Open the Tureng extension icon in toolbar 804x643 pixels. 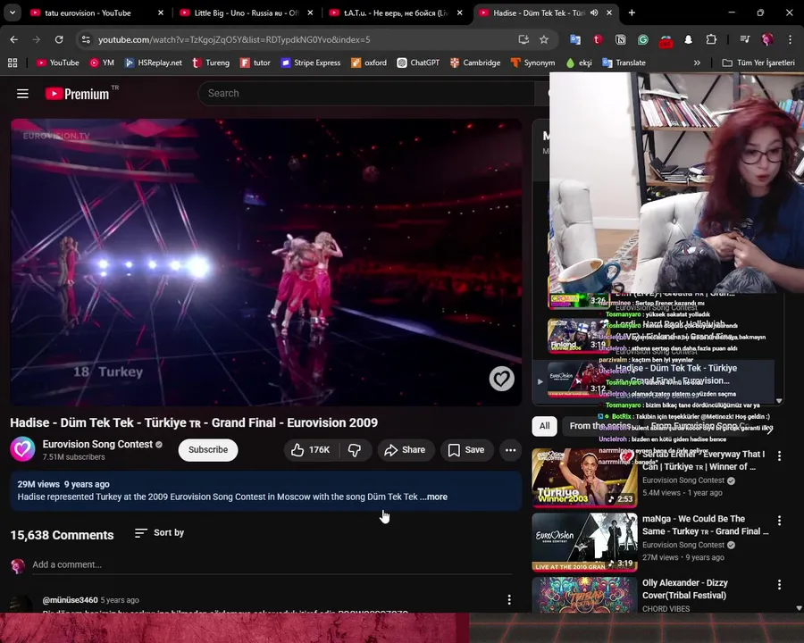click(x=598, y=39)
